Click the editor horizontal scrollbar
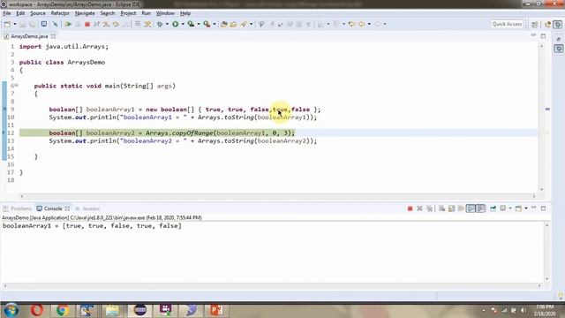Viewport: 565px width, 318px height. [x=278, y=196]
